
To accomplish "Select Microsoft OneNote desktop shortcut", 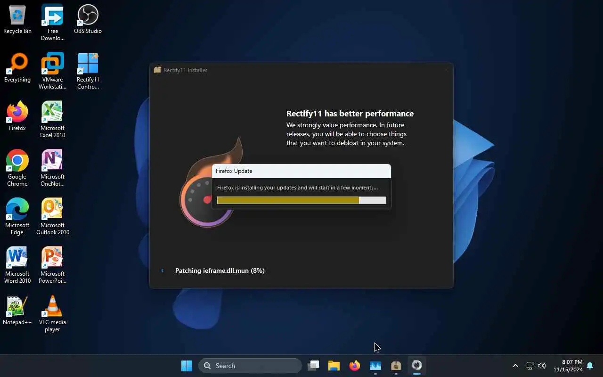I will coord(52,168).
